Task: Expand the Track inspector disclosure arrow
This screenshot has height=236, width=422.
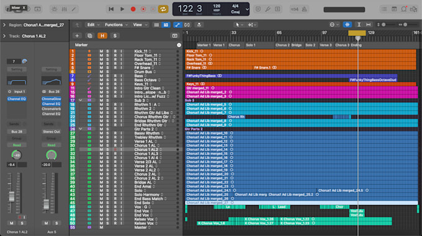Action: click(4, 36)
